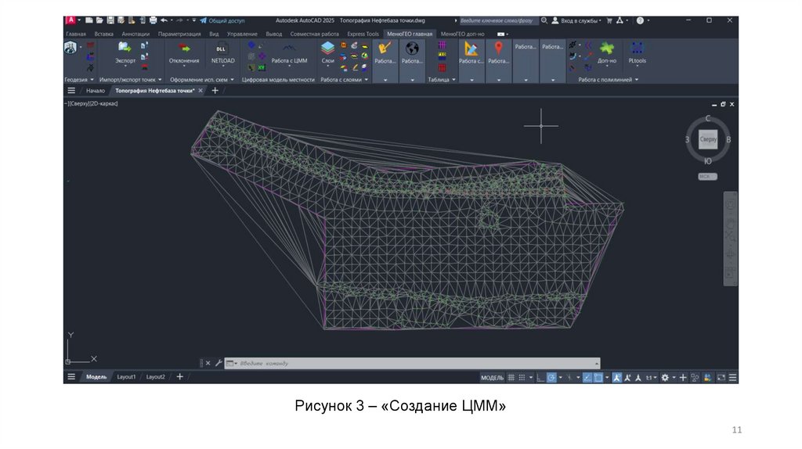Click the PLtools polyline icon
This screenshot has width=802, height=449.
click(637, 48)
